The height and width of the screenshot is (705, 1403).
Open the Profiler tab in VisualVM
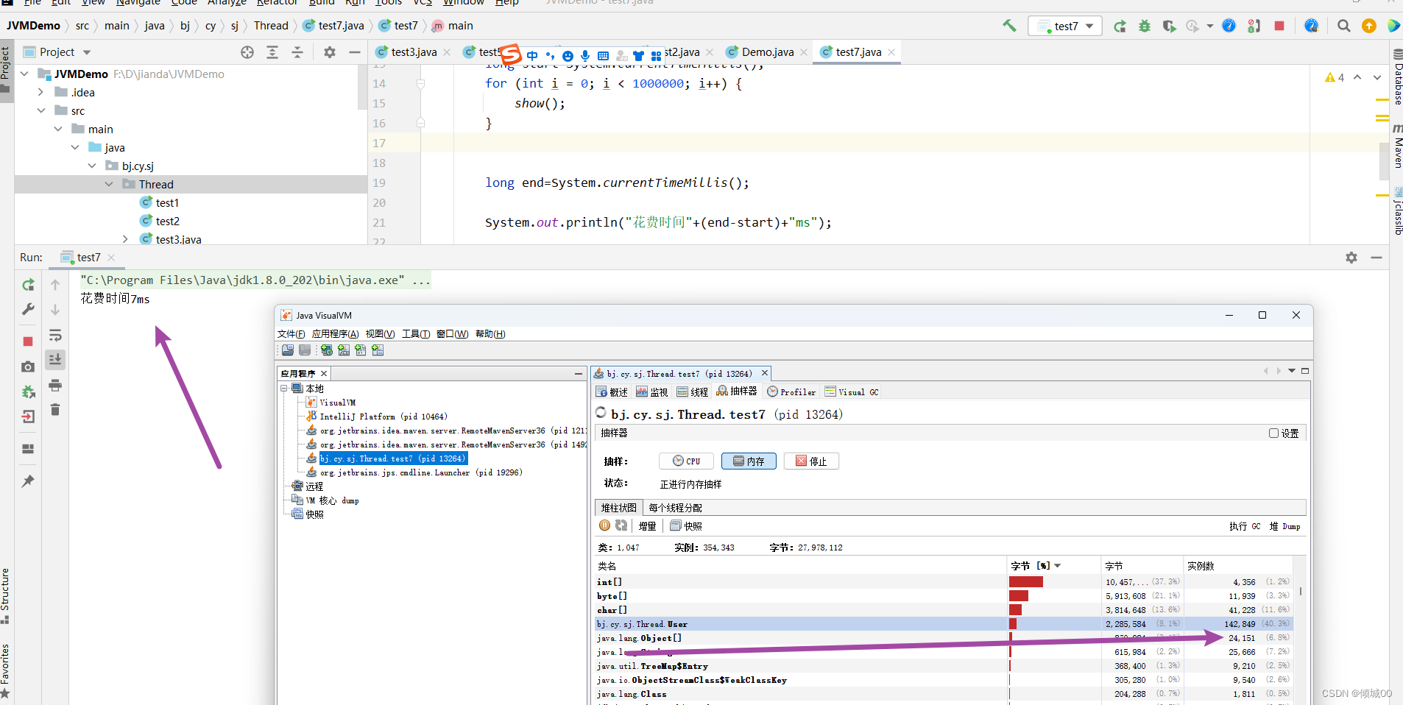coord(791,392)
